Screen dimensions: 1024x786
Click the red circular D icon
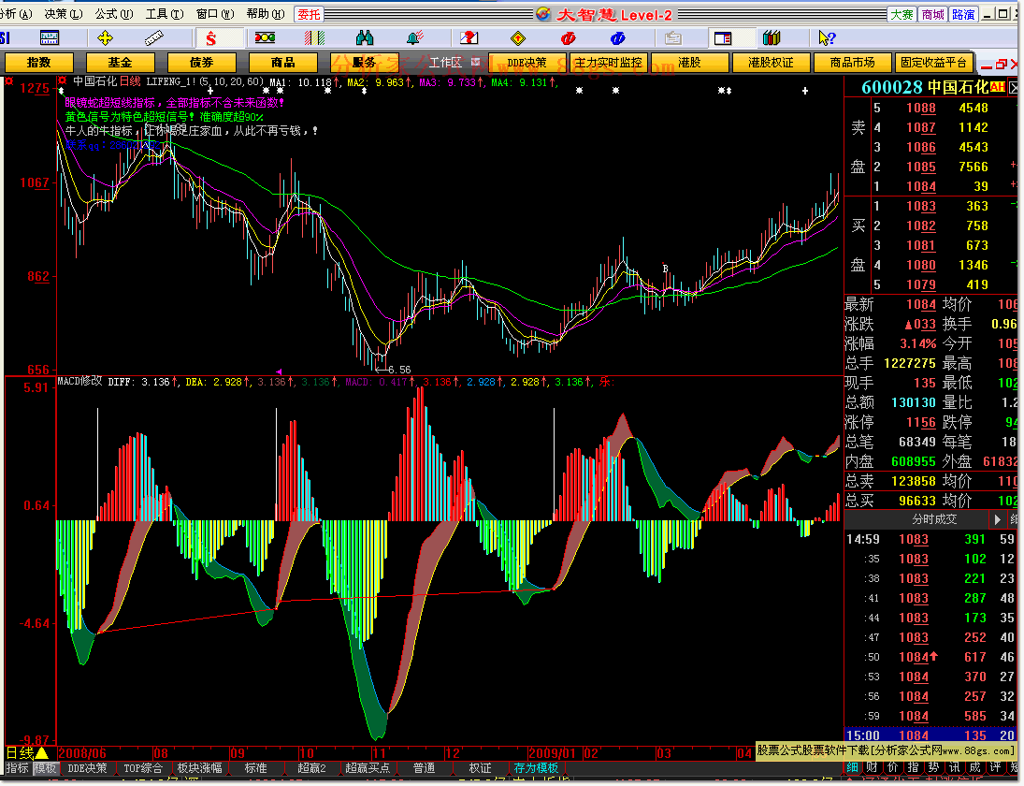[x=569, y=37]
